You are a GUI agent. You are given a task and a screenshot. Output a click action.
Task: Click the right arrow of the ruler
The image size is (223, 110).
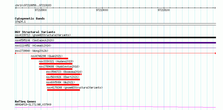pyautogui.click(x=215, y=8)
